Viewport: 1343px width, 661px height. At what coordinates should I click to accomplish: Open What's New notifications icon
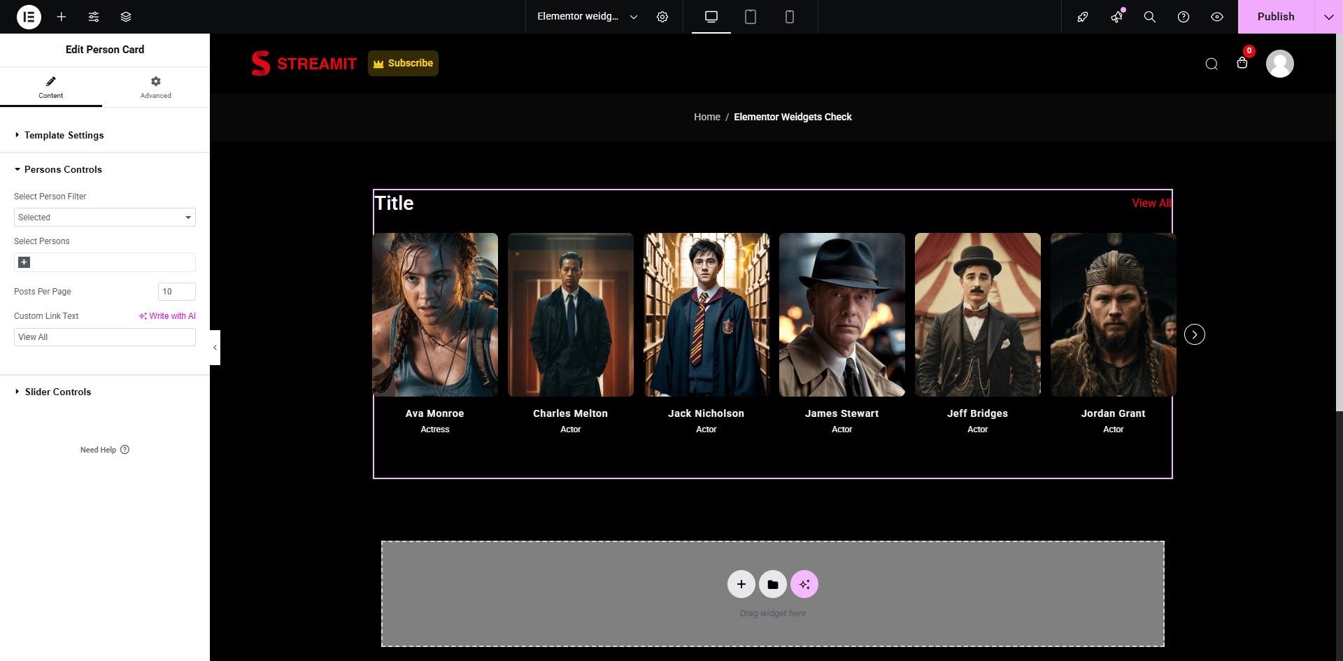[x=1117, y=17]
